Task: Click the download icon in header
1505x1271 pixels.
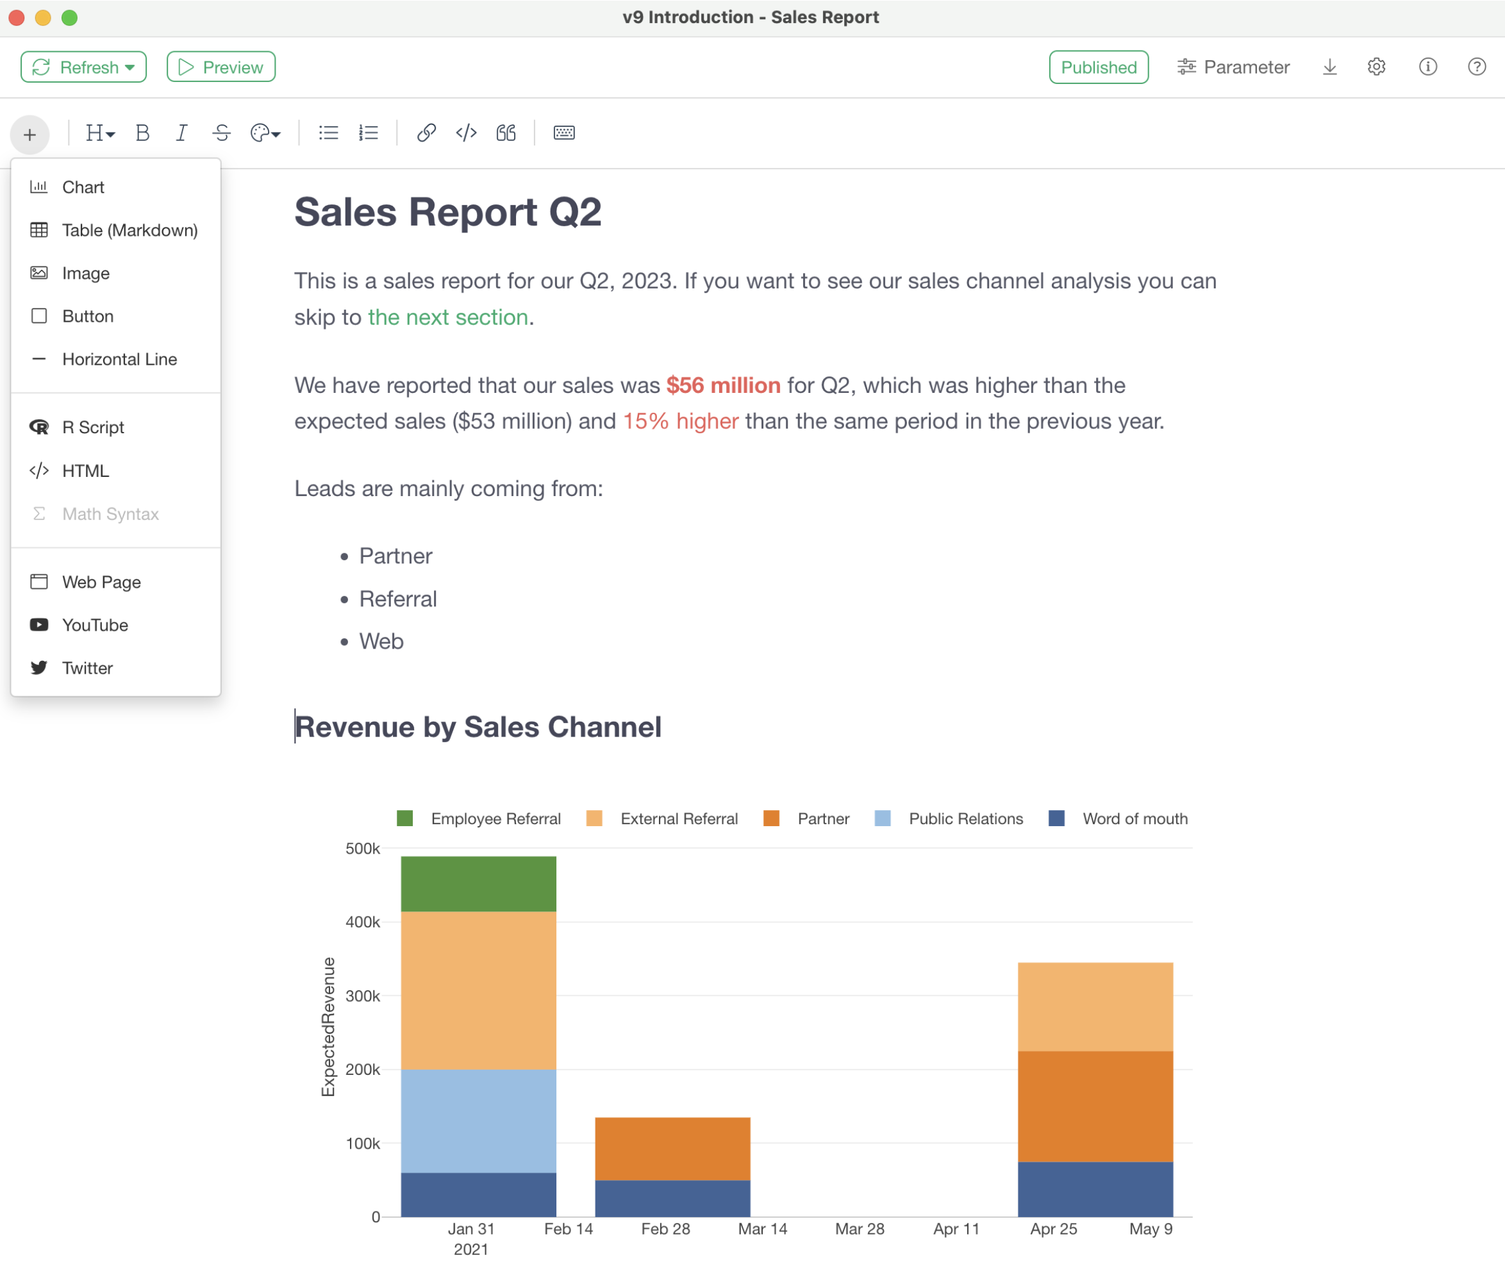Action: point(1329,67)
